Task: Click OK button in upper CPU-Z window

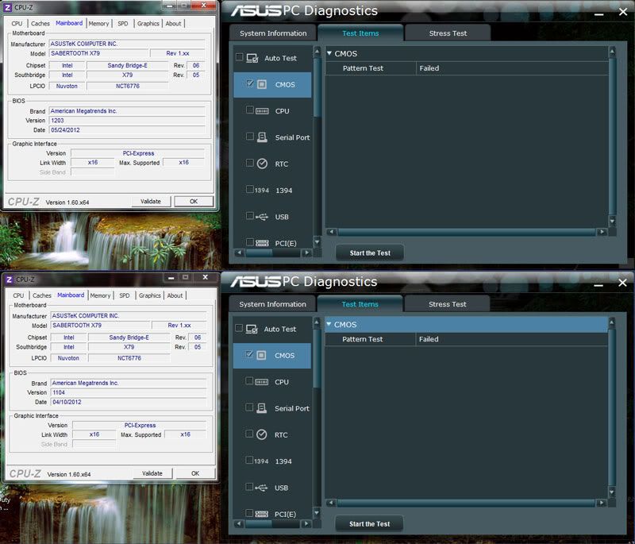Action: [x=194, y=201]
